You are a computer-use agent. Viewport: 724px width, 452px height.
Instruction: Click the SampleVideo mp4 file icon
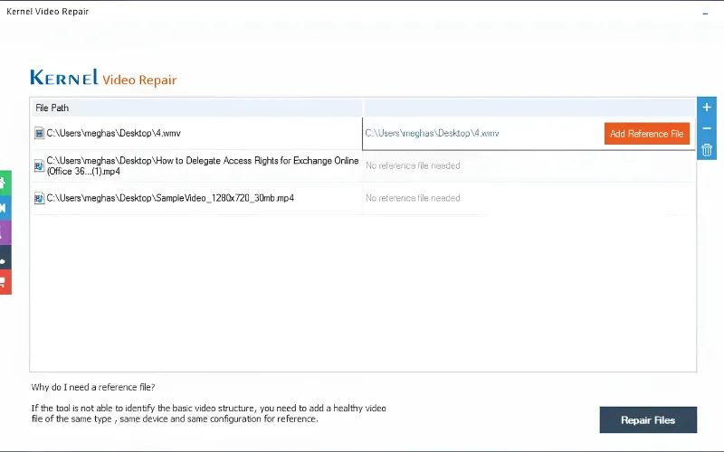(39, 198)
